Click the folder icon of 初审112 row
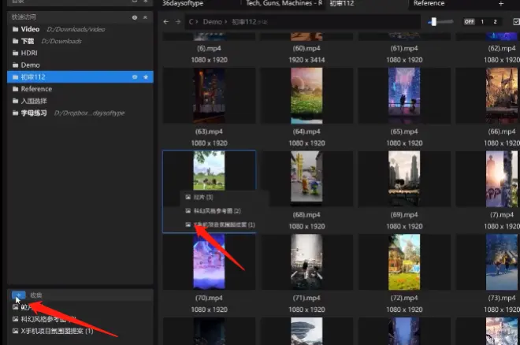Viewport: 520px width, 345px height. tap(15, 77)
